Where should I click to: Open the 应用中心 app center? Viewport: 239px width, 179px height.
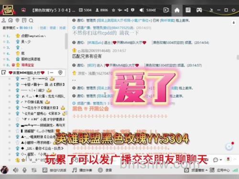(x=219, y=170)
